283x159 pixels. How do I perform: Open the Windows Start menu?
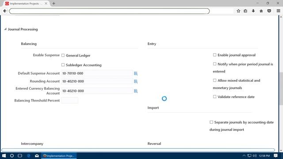[x=4, y=155]
